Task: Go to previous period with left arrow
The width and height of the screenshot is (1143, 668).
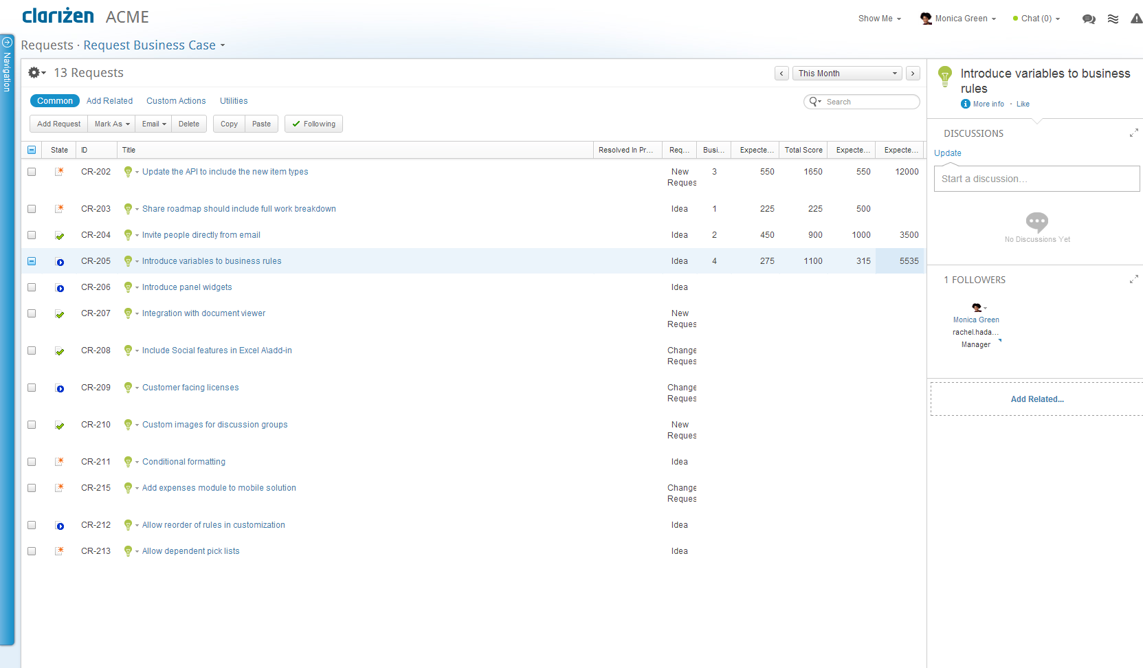Action: [x=781, y=74]
